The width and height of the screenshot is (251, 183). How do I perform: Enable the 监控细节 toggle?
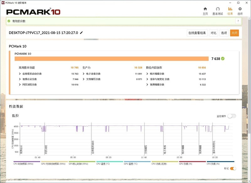coord(232,116)
